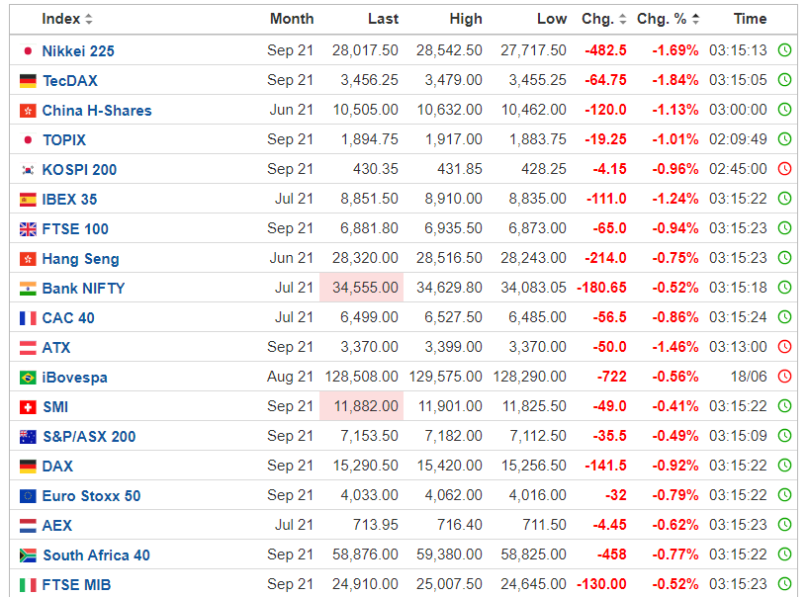
Task: Click the Brazil flag beside iBovespa
Action: 28,378
